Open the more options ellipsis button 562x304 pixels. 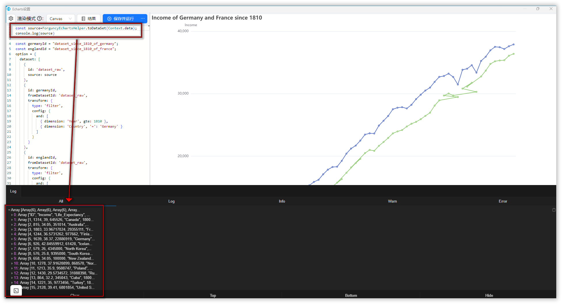coord(143,18)
